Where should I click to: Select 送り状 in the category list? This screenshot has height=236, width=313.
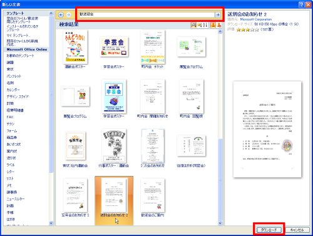(11, 158)
